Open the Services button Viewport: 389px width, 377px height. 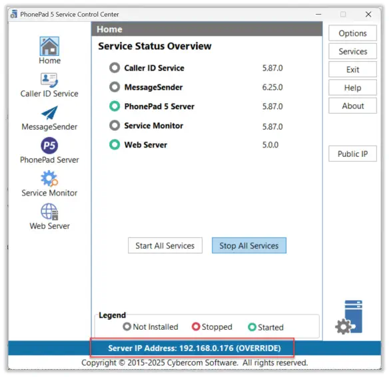352,51
